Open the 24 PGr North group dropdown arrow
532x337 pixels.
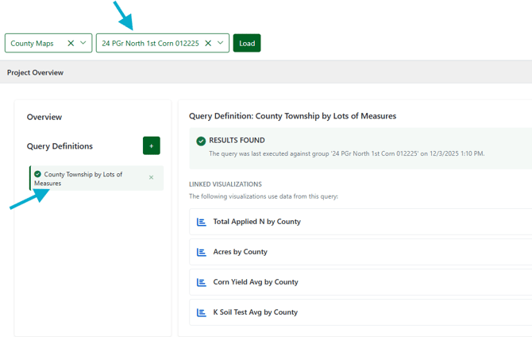click(x=220, y=43)
